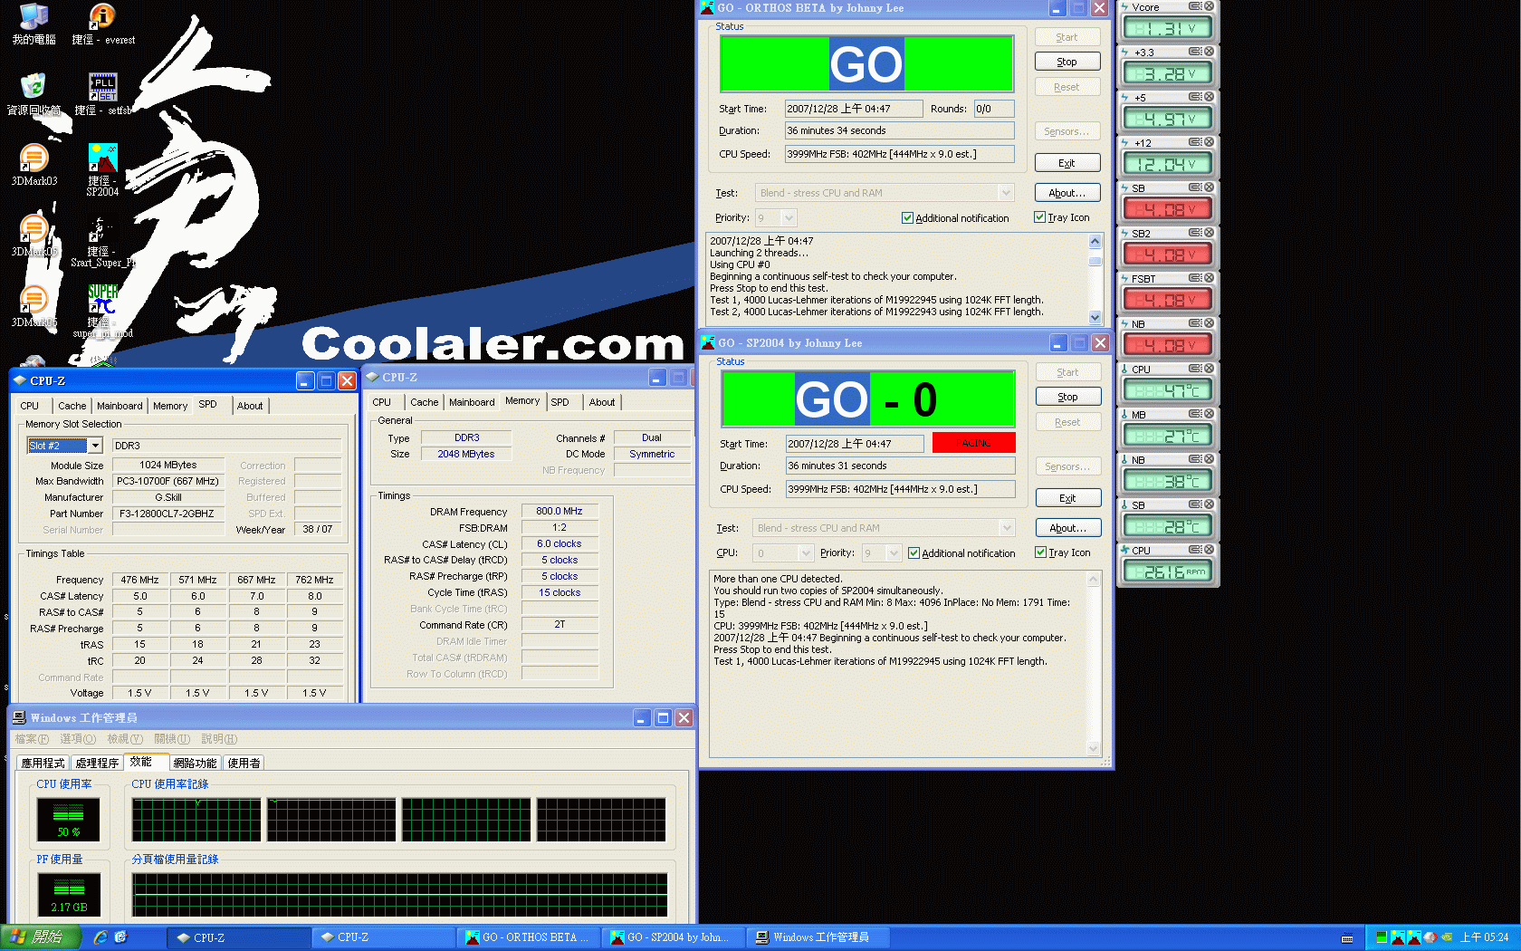1521x951 pixels.
Task: Switch to About tab in left CPU-Z
Action: point(250,406)
